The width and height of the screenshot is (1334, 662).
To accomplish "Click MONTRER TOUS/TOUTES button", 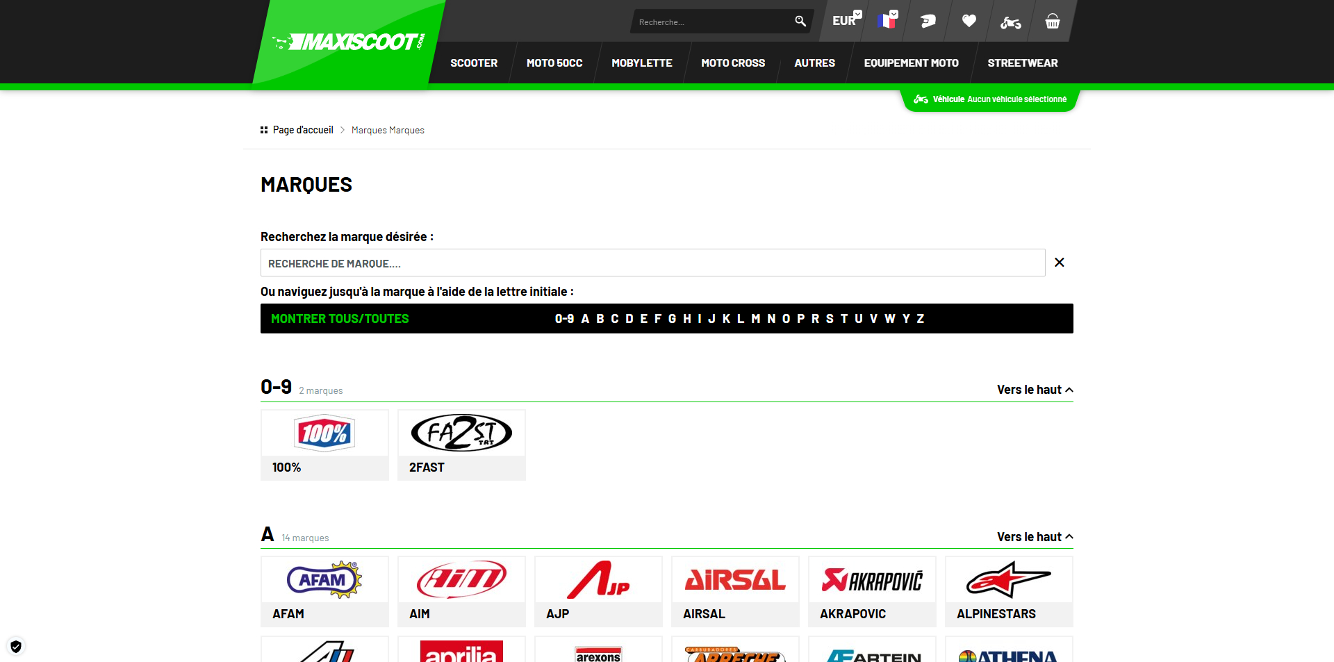I will (340, 319).
